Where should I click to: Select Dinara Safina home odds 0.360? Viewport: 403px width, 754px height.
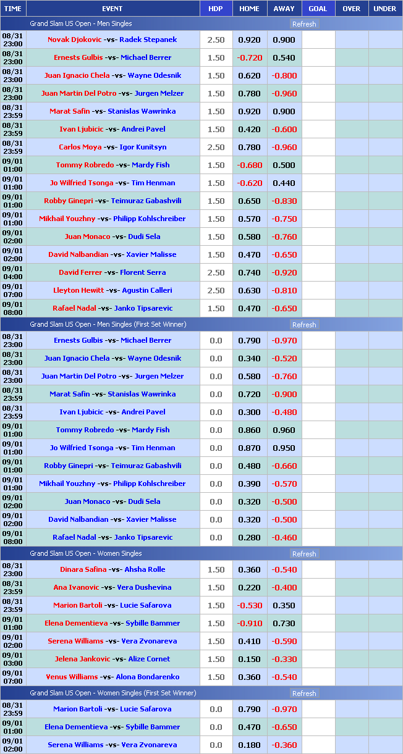pos(249,569)
